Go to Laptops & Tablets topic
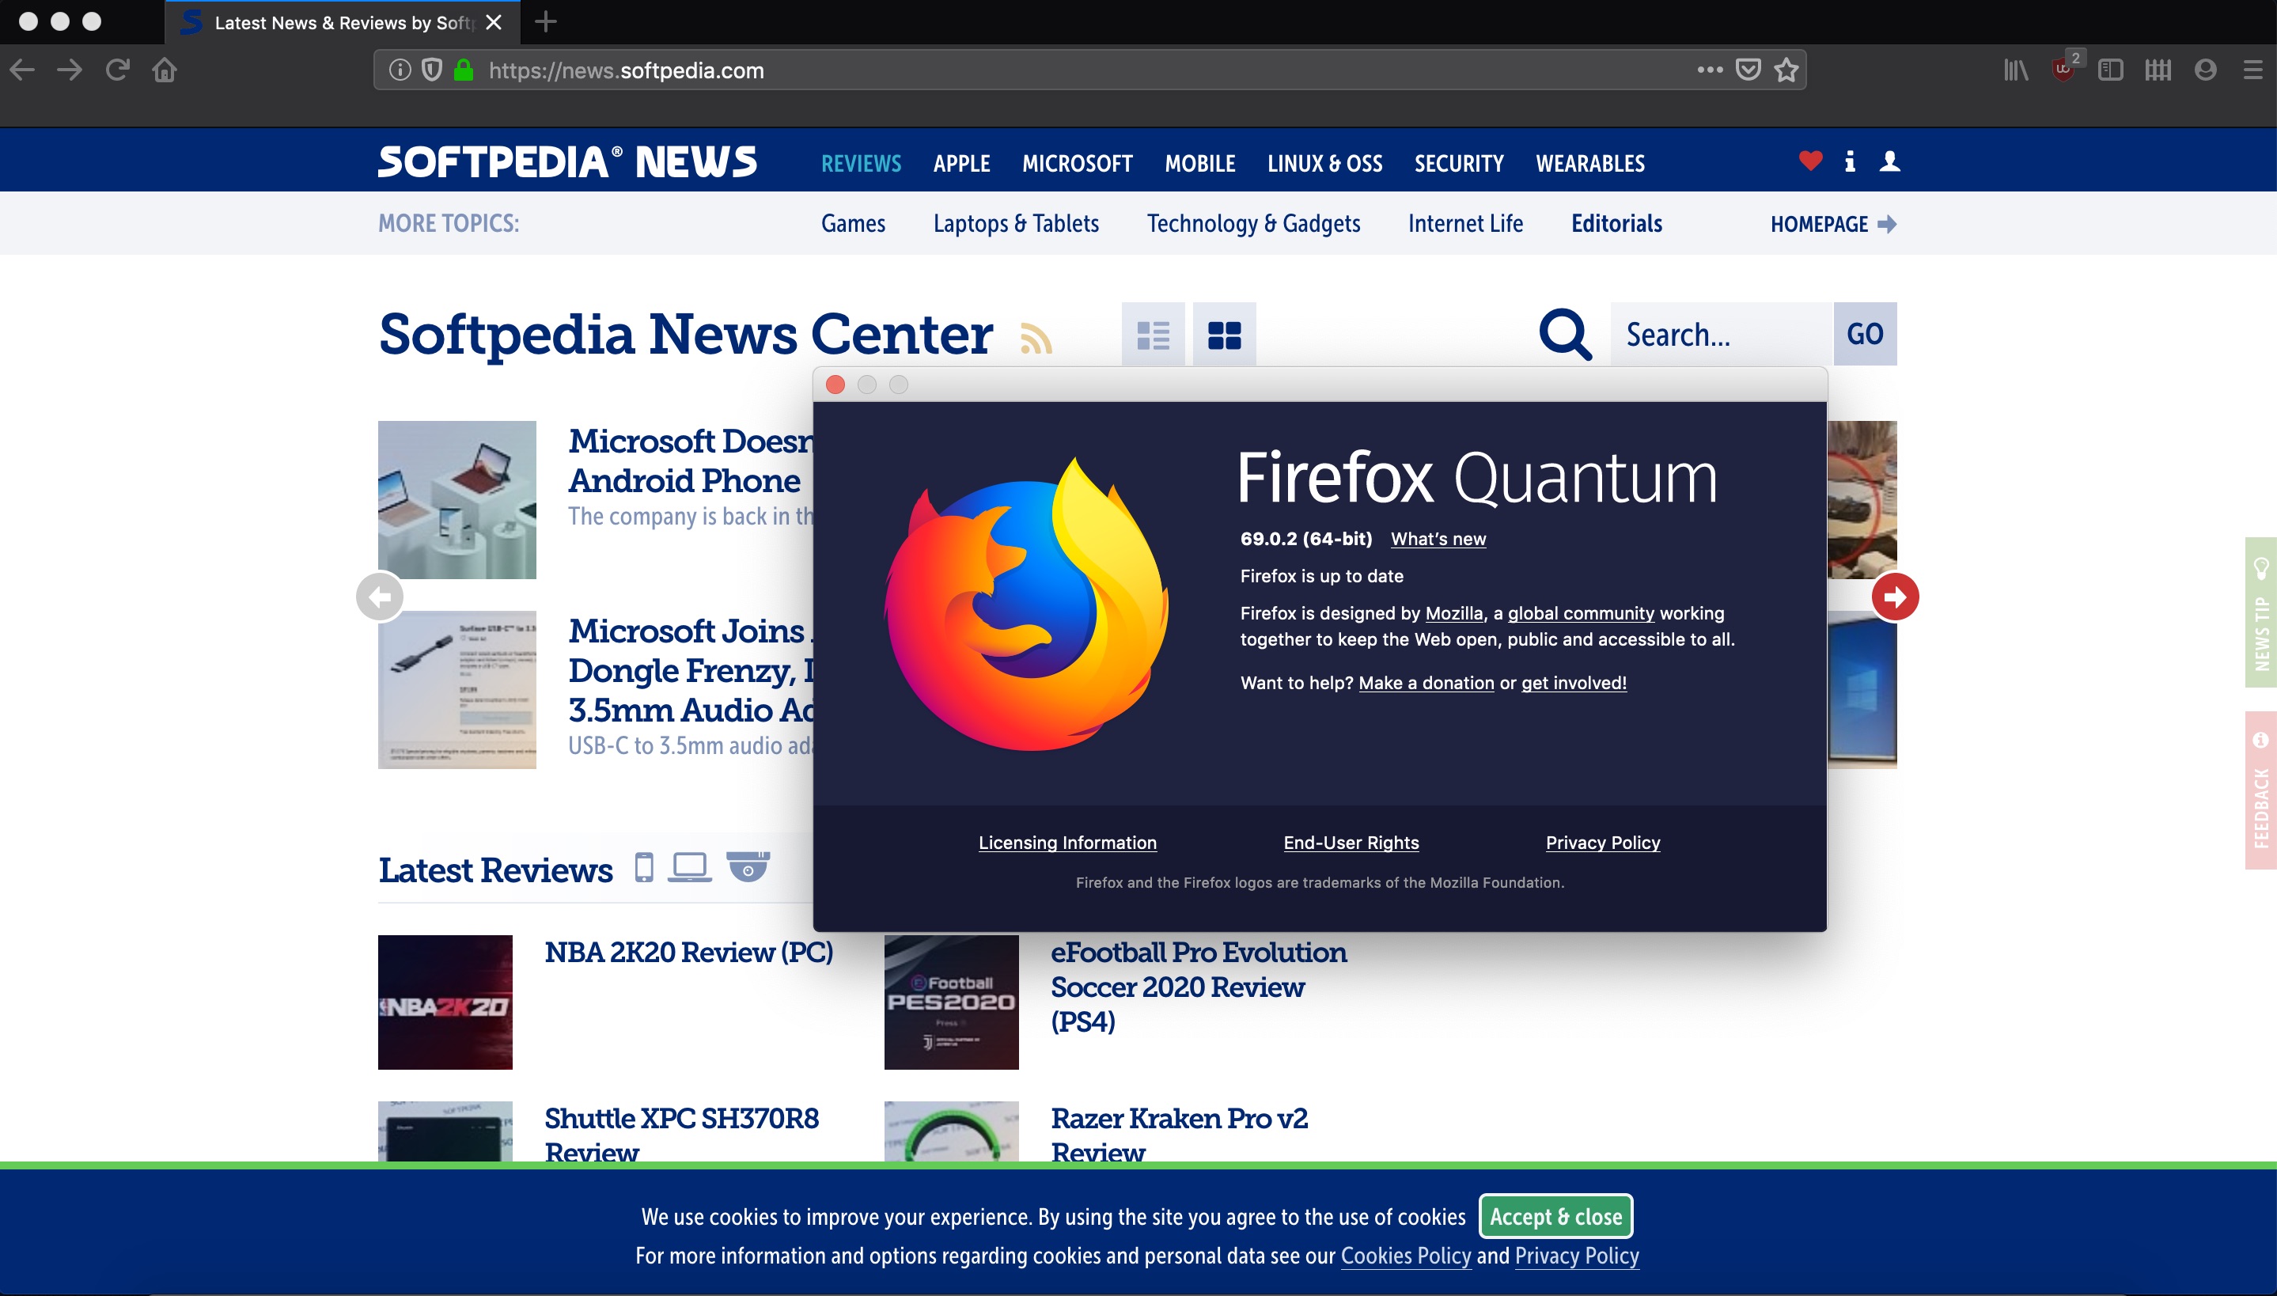The image size is (2277, 1296). click(x=1016, y=223)
